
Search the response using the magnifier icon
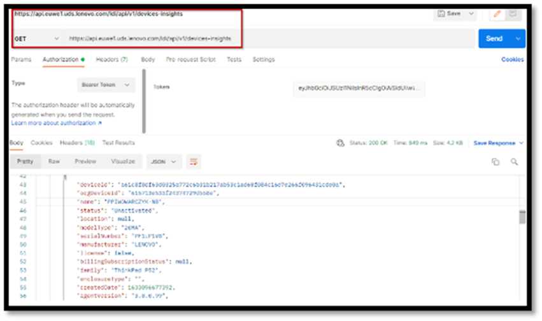pos(514,162)
